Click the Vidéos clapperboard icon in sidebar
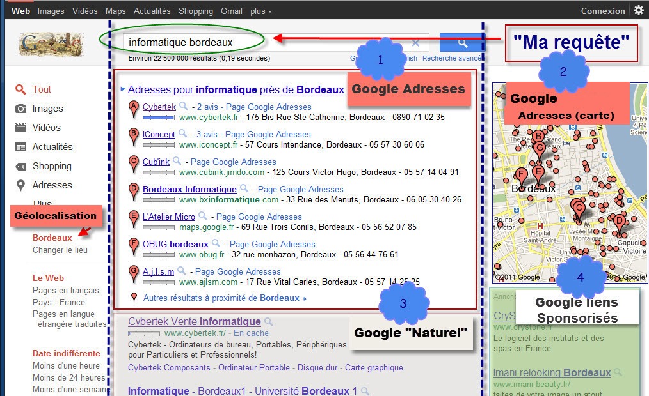The image size is (649, 396). point(20,128)
